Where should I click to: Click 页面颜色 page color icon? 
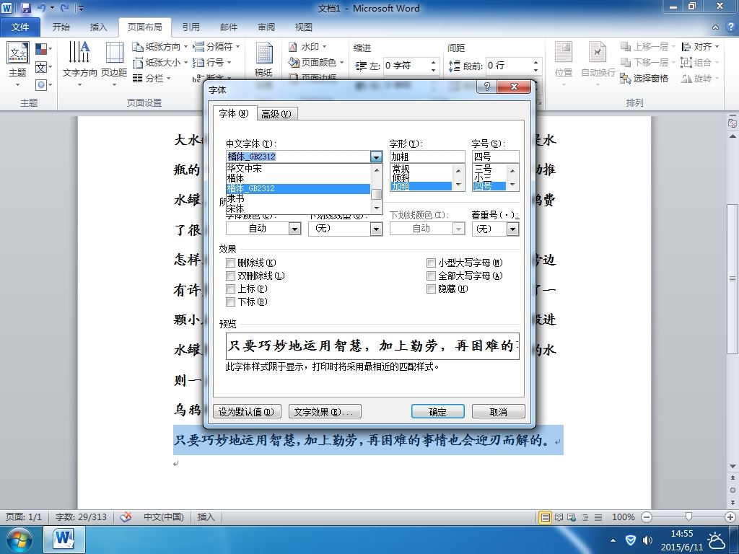(293, 62)
